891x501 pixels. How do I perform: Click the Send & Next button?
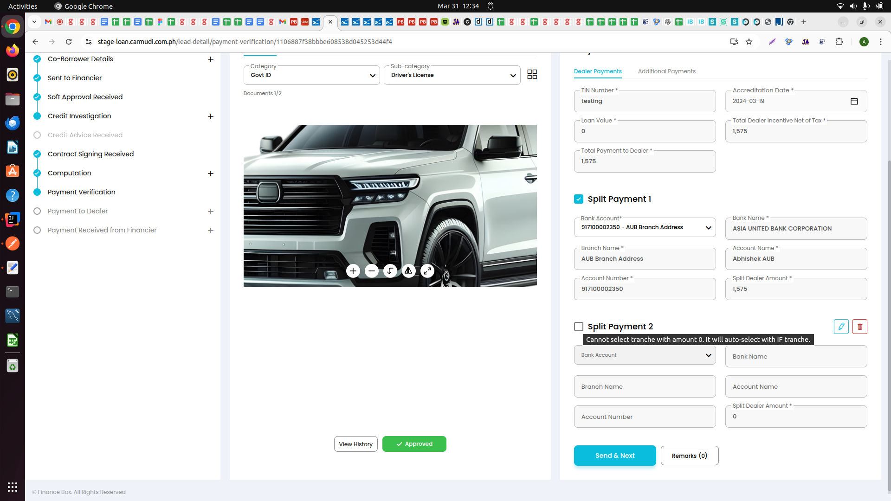coord(614,456)
